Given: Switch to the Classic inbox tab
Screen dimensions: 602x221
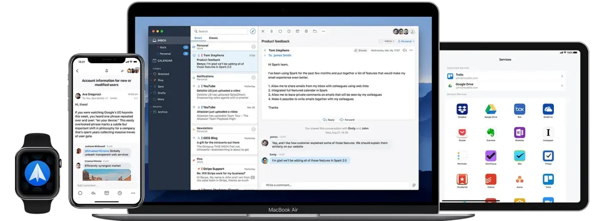Looking at the screenshot, I should click(x=213, y=38).
